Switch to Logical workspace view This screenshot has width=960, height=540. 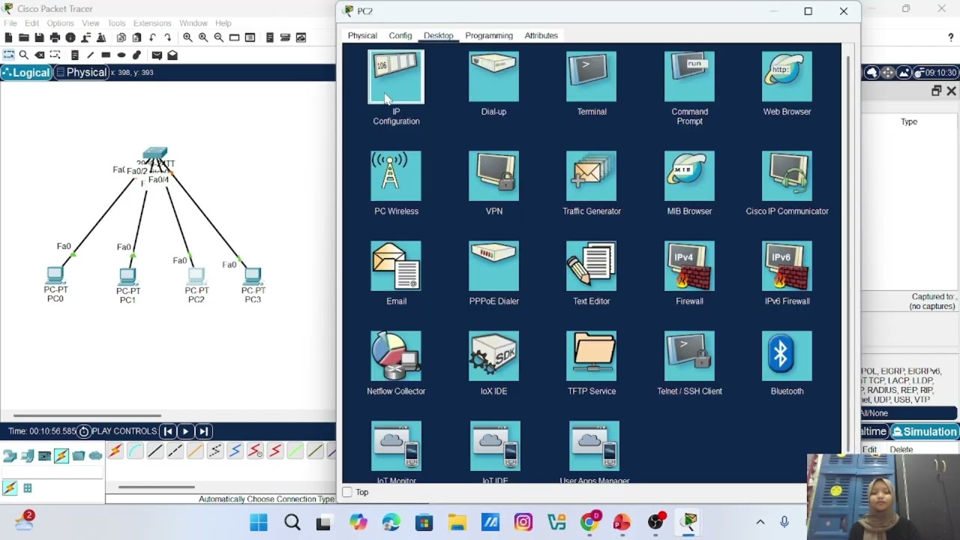coord(26,73)
